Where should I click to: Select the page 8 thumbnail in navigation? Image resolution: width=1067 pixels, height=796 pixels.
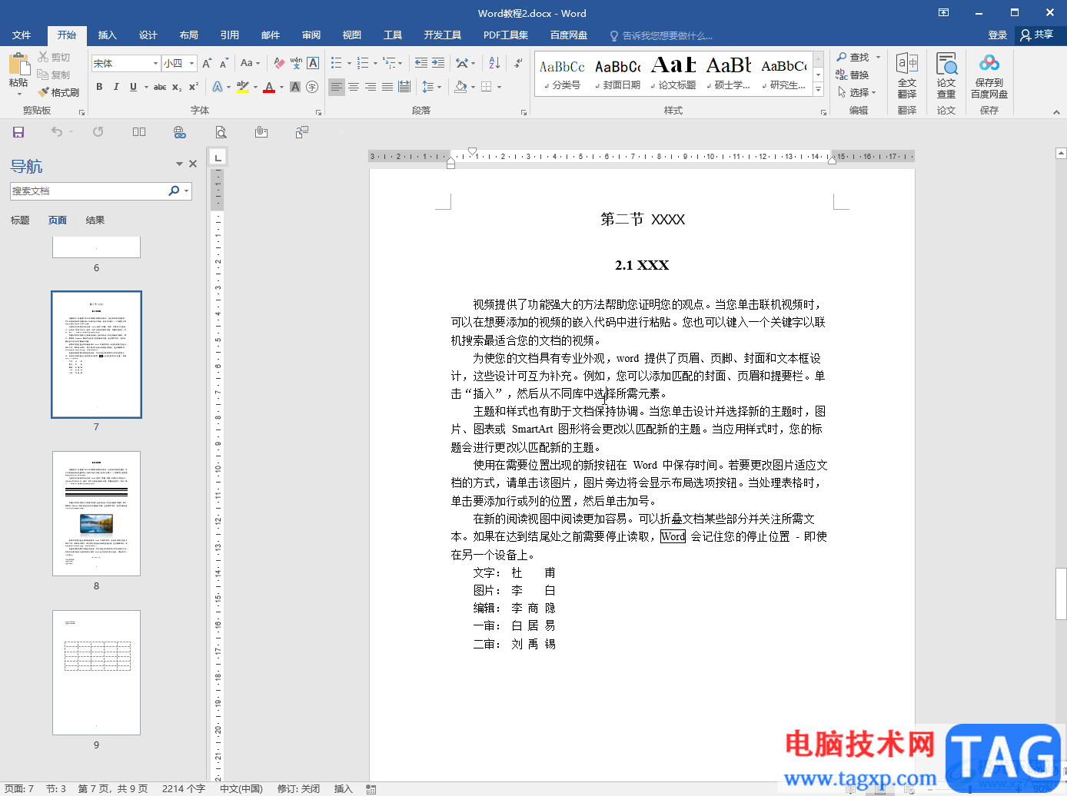tap(96, 513)
